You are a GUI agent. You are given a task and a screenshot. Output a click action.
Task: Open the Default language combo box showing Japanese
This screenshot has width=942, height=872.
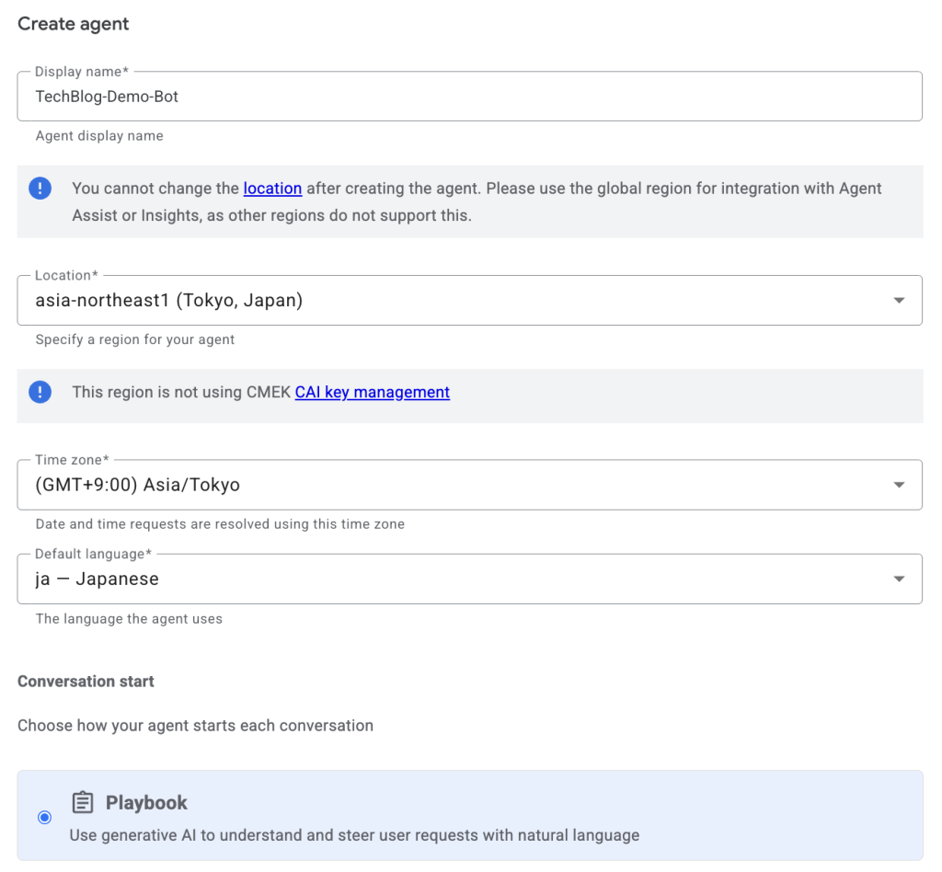click(x=451, y=579)
